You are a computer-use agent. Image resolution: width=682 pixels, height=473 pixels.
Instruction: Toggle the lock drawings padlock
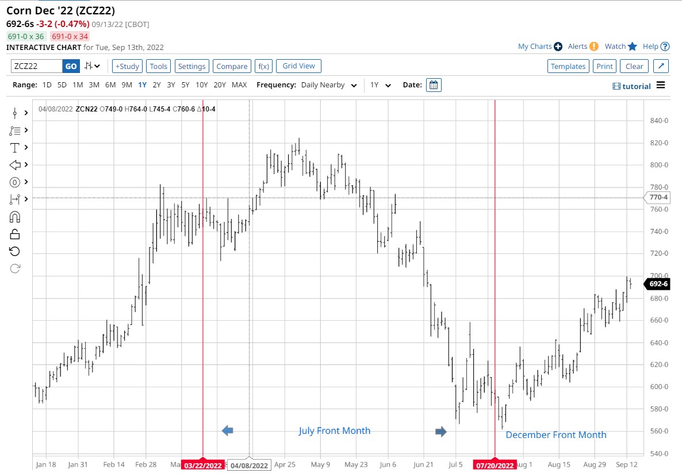coord(15,234)
